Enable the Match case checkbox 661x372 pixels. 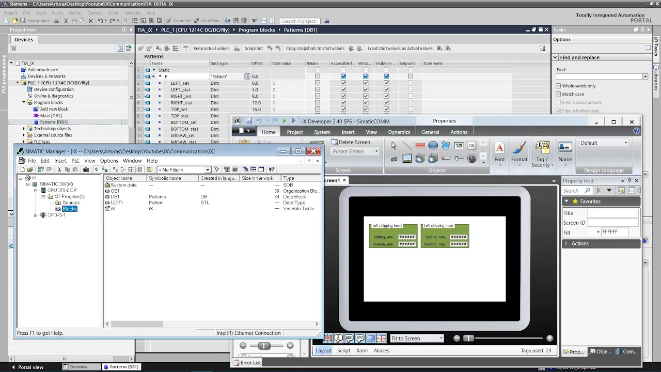558,94
